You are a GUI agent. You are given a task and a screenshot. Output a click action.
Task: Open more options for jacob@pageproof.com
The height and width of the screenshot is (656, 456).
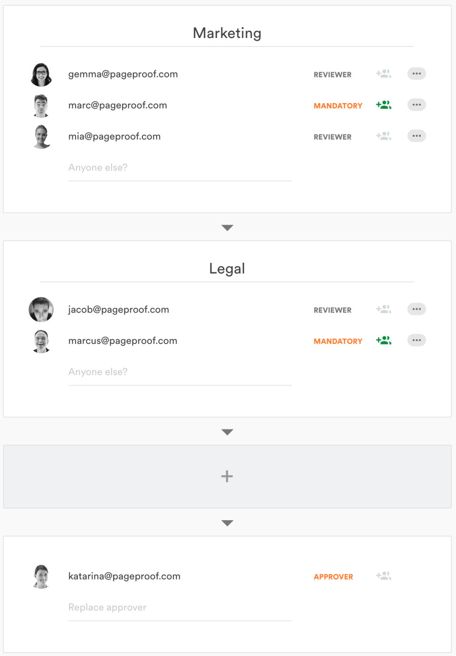coord(417,309)
